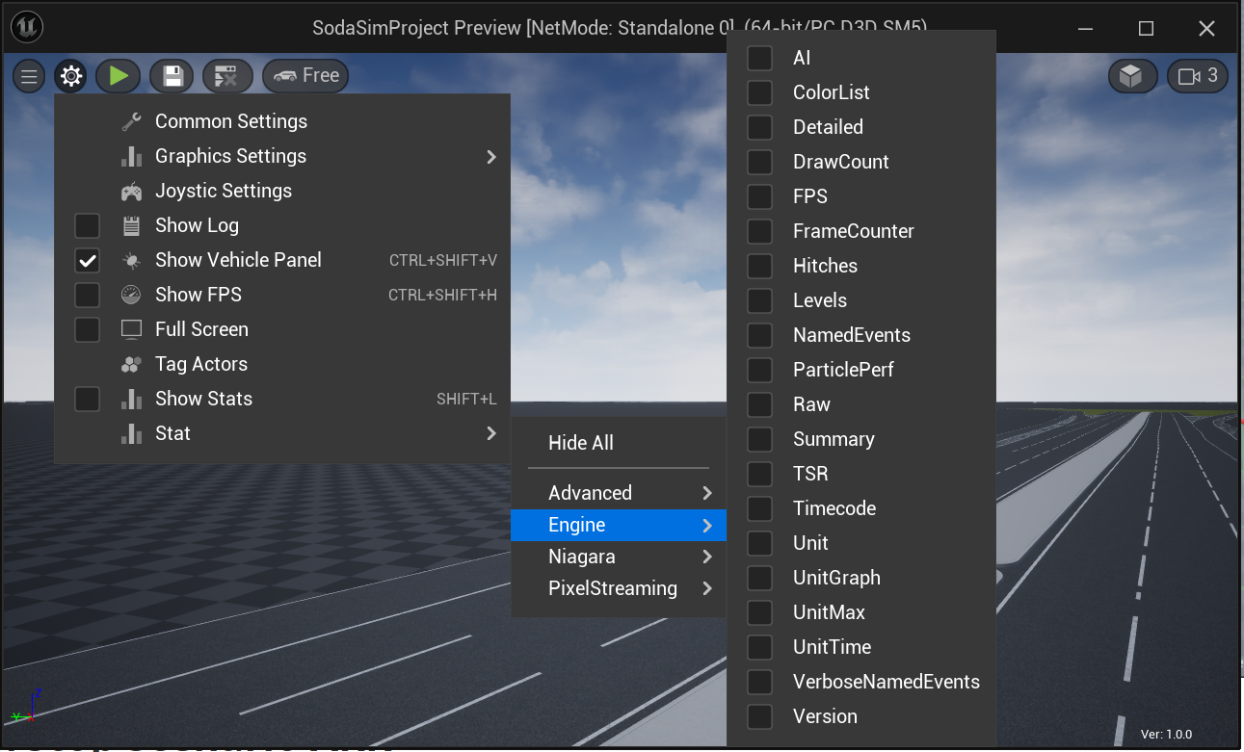Switch the Free vehicle camera mode button
This screenshot has width=1244, height=752.
(x=305, y=76)
